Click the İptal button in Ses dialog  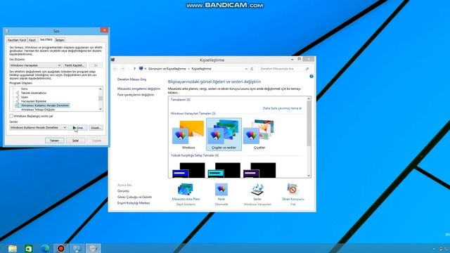click(x=75, y=141)
